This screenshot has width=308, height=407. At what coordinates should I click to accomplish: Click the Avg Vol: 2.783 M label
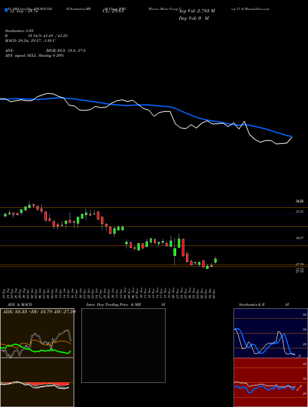(197, 11)
